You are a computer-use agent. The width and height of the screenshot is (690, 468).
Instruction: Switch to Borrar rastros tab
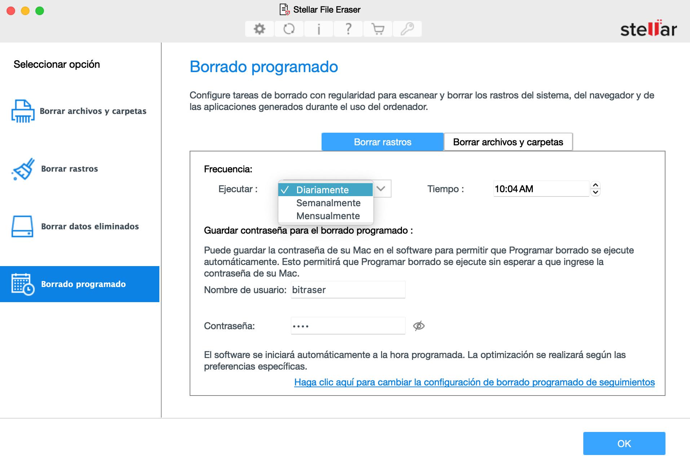pyautogui.click(x=382, y=142)
